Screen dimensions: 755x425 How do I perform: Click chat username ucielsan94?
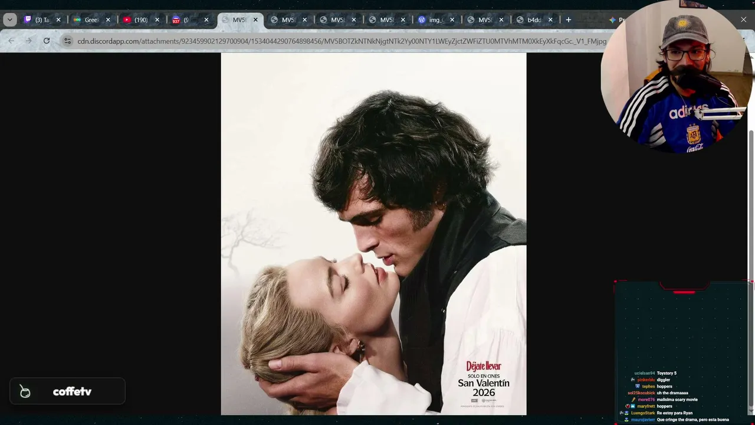click(x=645, y=373)
